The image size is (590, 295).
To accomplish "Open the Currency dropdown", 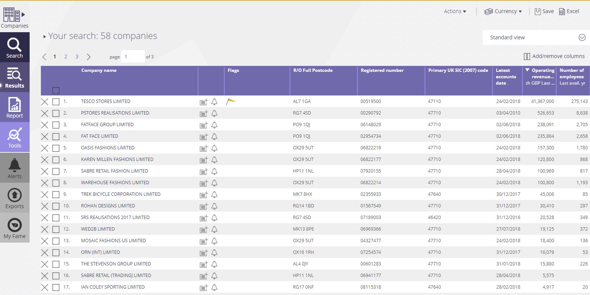I will (x=503, y=11).
